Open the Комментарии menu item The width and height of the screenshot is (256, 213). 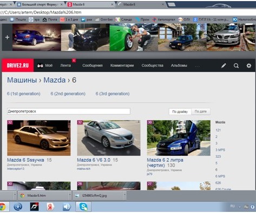point(122,65)
